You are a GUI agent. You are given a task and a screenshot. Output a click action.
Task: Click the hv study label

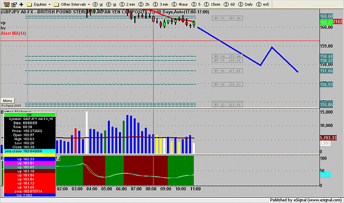tap(3, 28)
